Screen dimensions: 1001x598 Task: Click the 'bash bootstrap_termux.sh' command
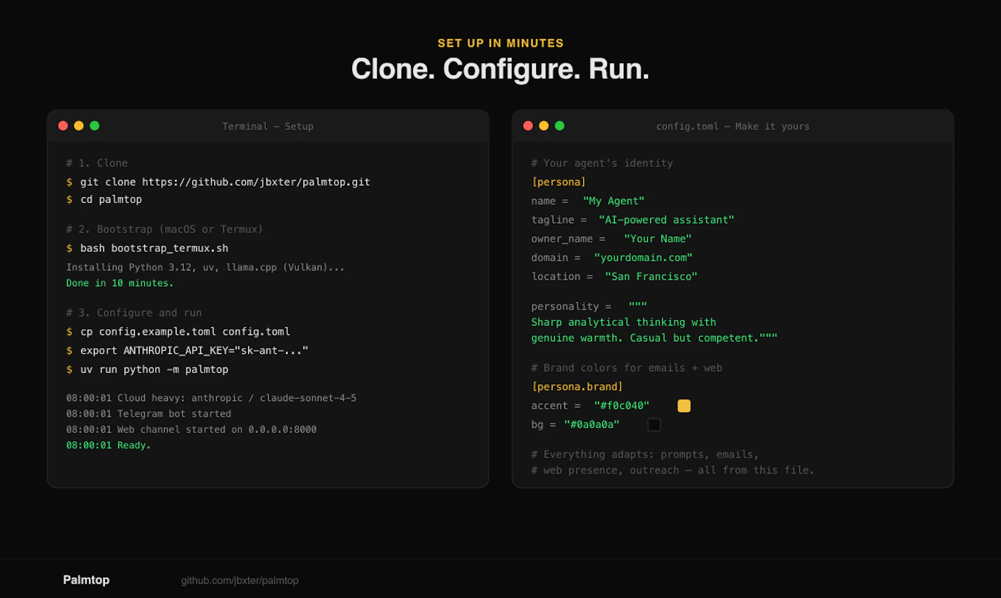click(148, 248)
